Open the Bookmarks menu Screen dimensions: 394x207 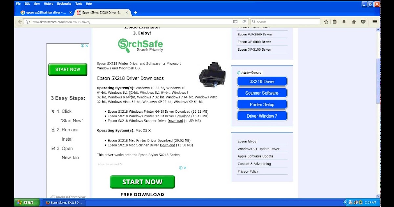point(64,4)
